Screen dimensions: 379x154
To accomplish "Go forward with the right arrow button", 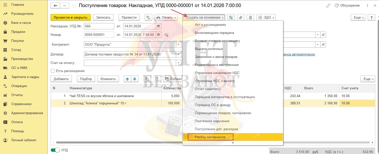I will pos(64,6).
